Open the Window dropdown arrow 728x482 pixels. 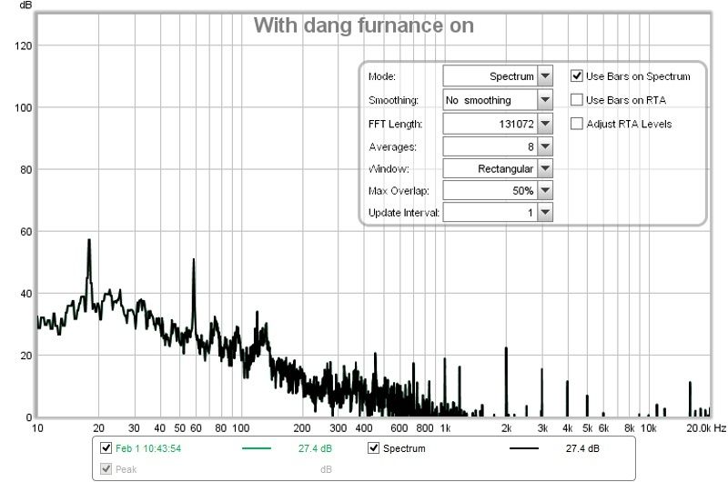point(545,168)
